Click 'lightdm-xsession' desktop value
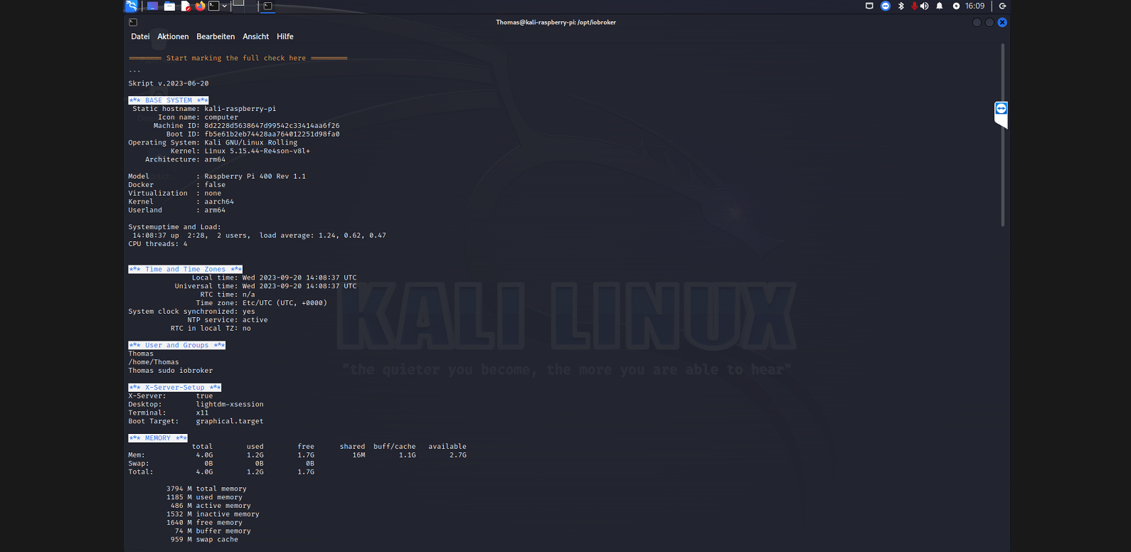Screen dimensions: 1131x552 (230, 405)
